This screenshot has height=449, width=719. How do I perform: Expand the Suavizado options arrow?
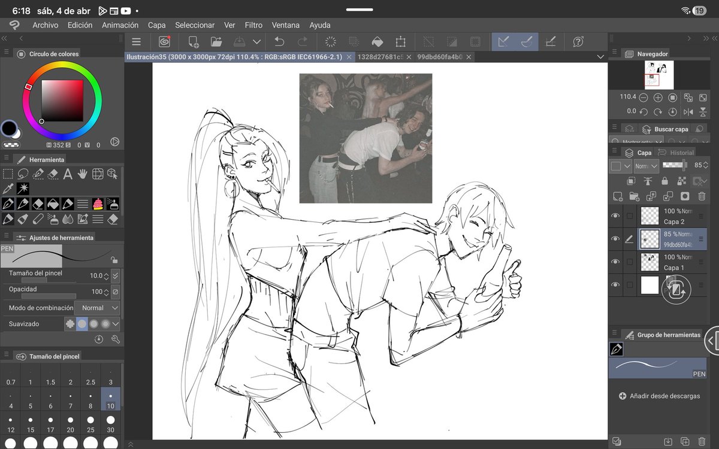116,324
